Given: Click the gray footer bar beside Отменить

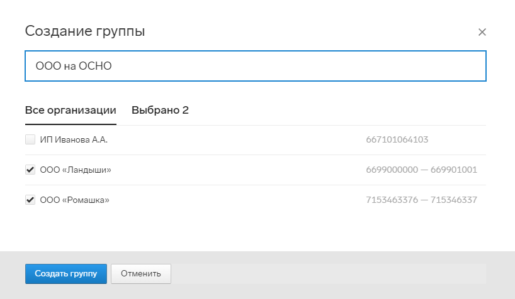Looking at the screenshot, I should (329, 274).
